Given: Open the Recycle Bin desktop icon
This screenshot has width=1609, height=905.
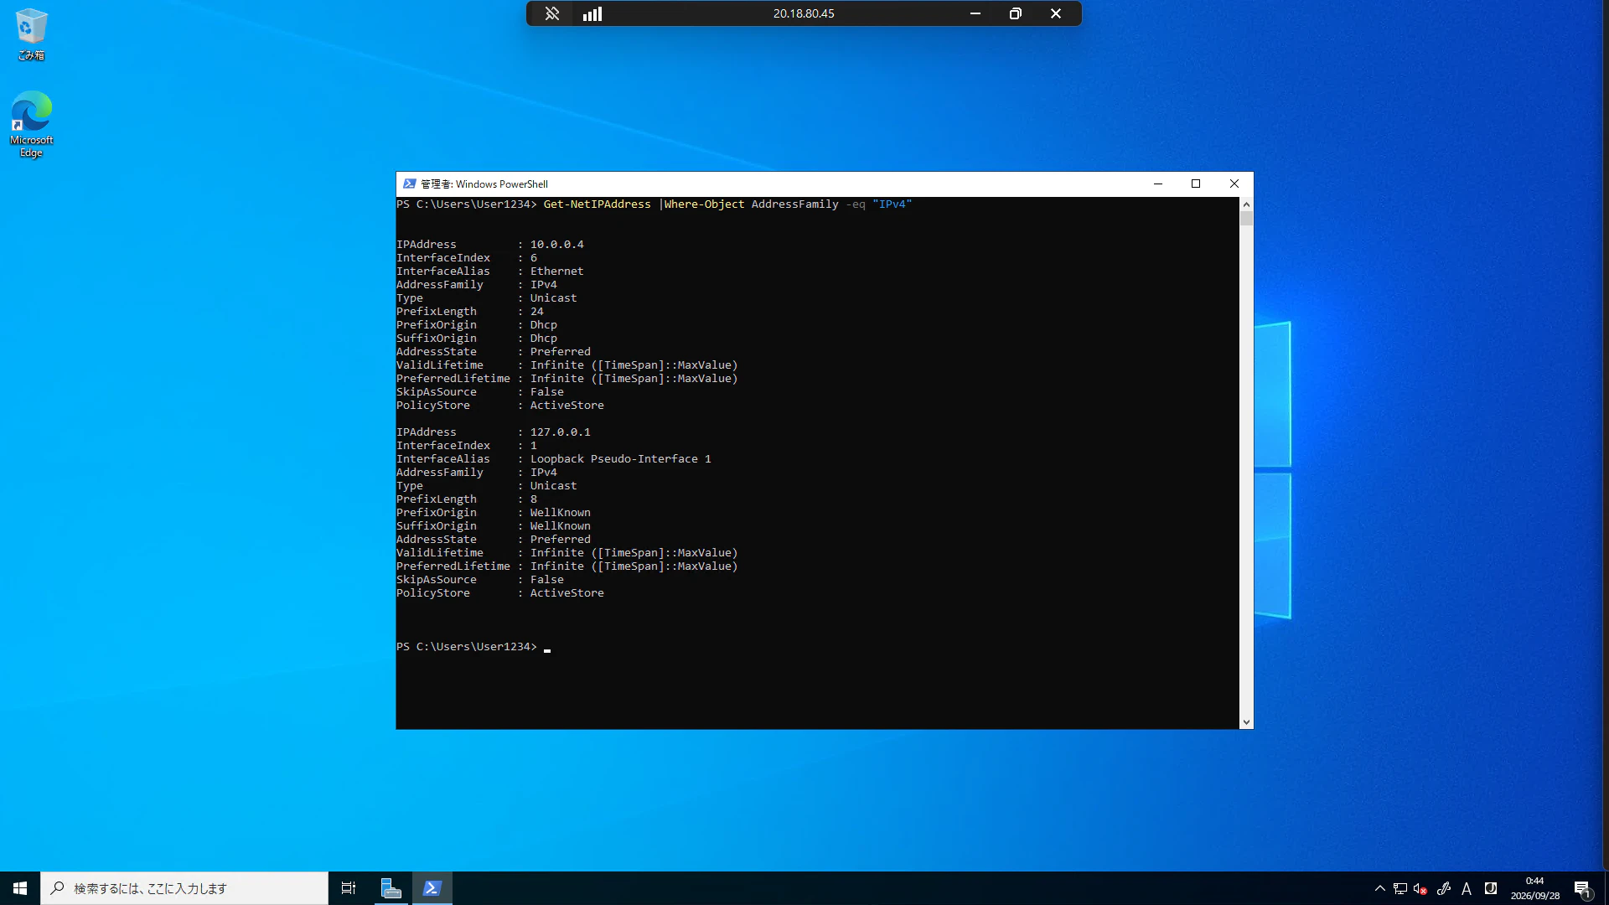Looking at the screenshot, I should 31,34.
